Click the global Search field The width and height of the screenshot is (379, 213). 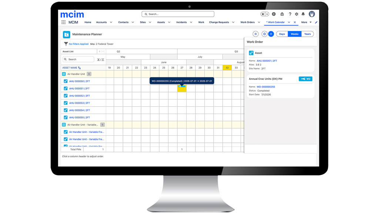pos(178,14)
